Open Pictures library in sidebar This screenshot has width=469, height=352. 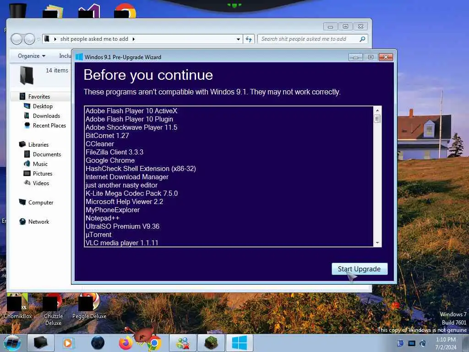tap(43, 173)
